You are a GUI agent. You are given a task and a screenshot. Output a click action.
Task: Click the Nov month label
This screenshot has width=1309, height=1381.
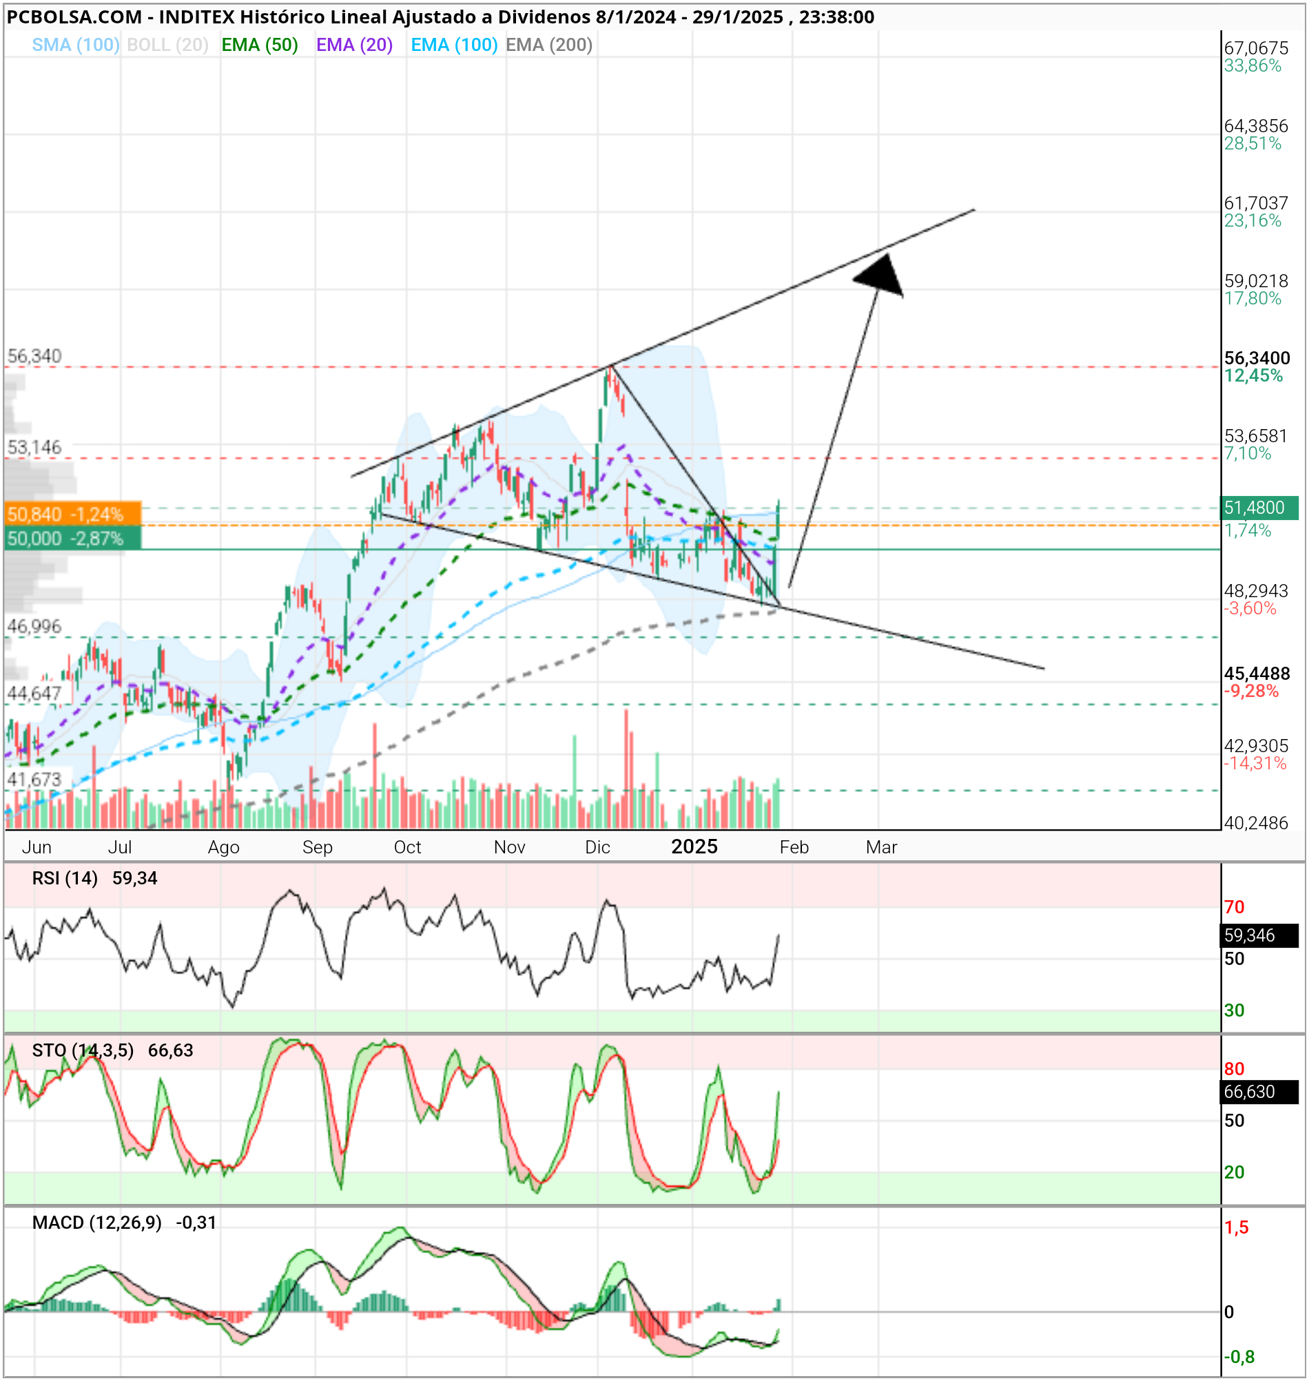pos(509,847)
